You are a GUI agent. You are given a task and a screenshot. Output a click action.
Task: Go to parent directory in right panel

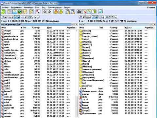116,17
